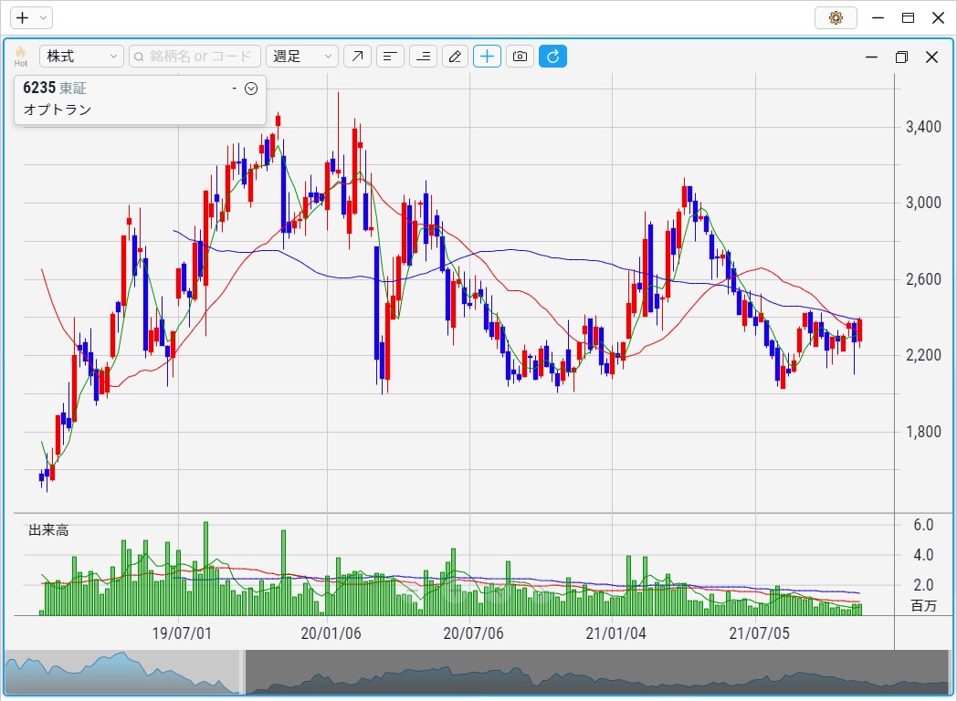Open settings via the gear button

click(836, 17)
